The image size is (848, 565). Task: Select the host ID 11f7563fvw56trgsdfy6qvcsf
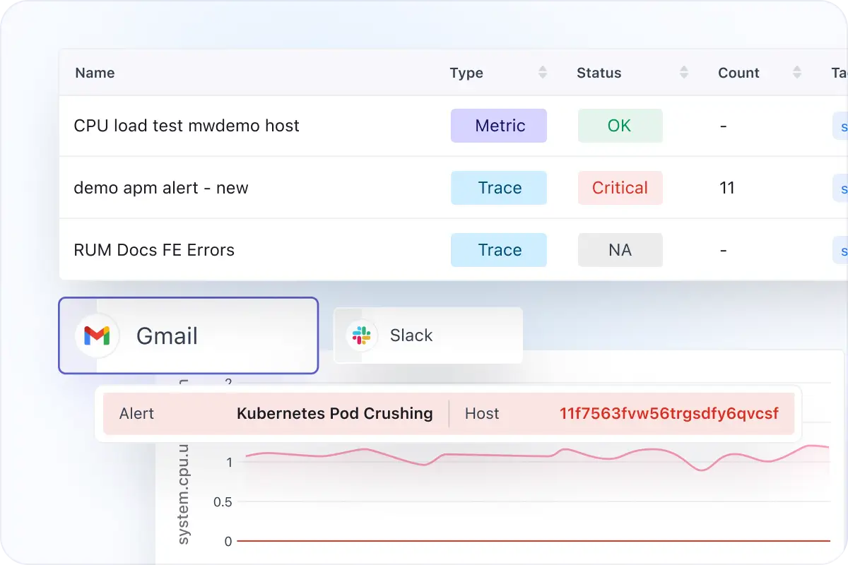coord(669,413)
